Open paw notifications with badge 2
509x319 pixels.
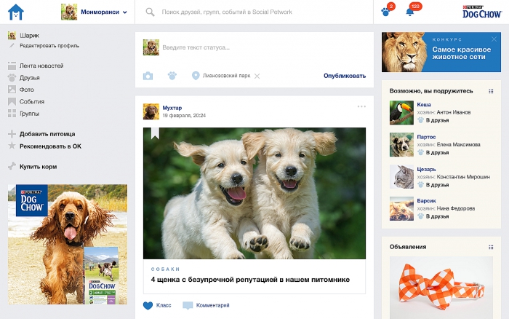[x=388, y=10]
